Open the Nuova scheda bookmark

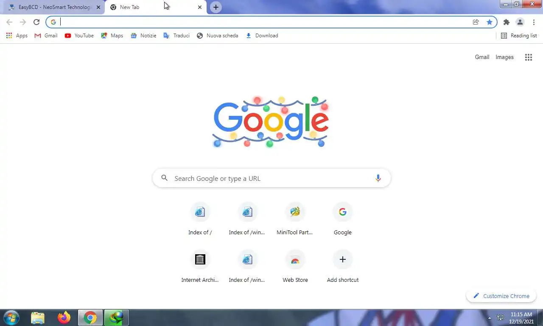[217, 36]
